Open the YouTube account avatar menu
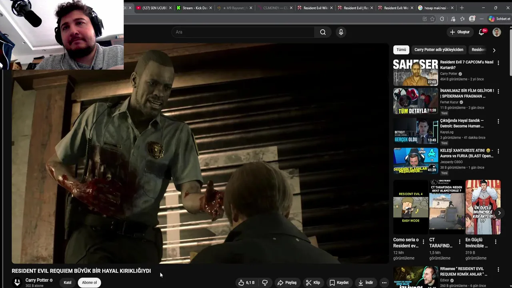Screen dimensions: 512x288 pyautogui.click(x=497, y=32)
